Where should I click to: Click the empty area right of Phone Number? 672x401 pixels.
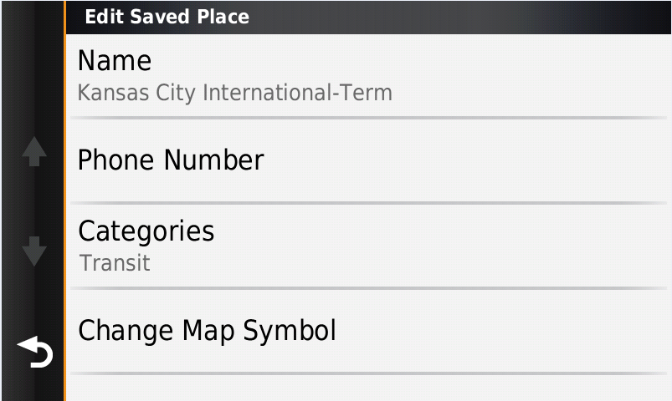pos(467,161)
